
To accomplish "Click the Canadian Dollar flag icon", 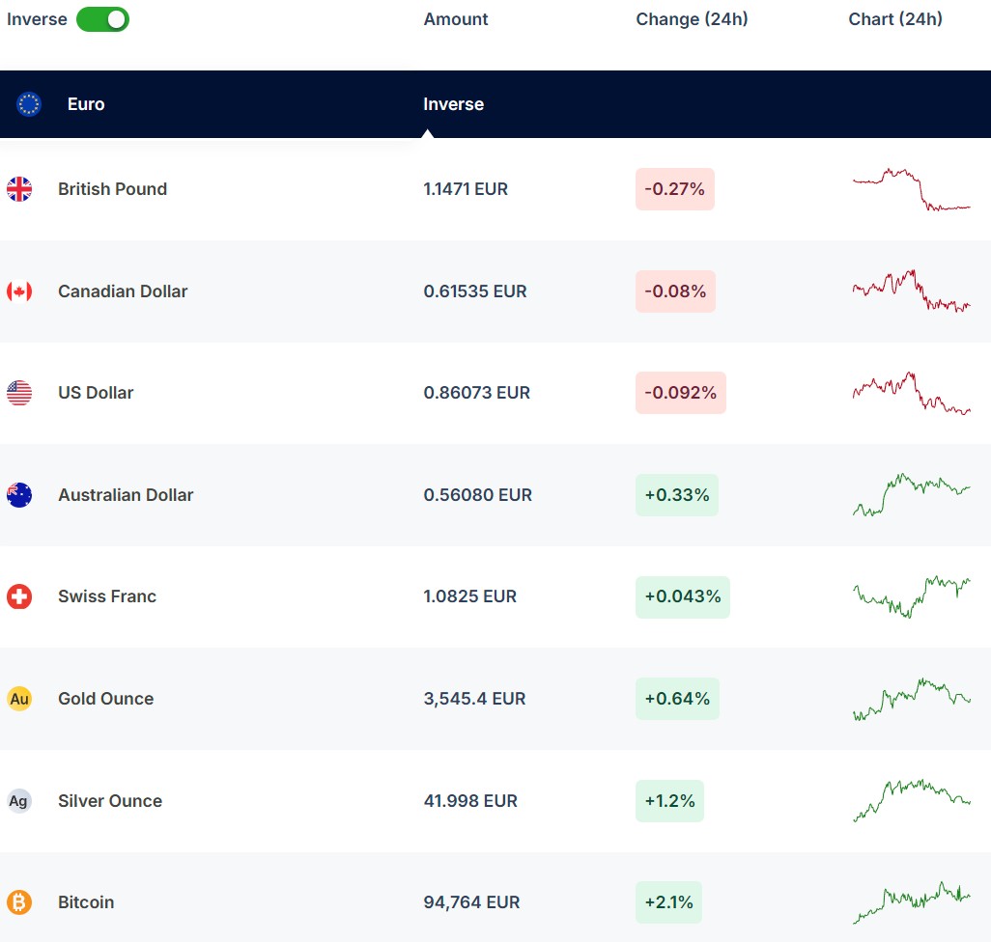I will point(19,291).
